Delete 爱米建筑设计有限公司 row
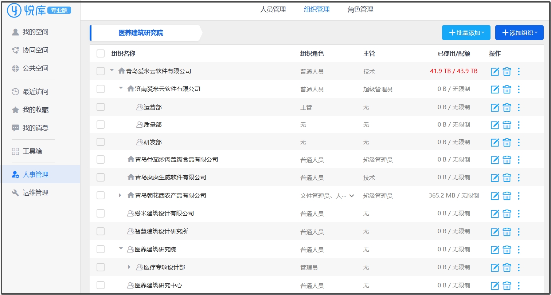Viewport: 551px width, 295px height. [x=507, y=214]
